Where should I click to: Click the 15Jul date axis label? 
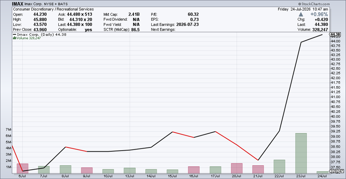pos(173,176)
